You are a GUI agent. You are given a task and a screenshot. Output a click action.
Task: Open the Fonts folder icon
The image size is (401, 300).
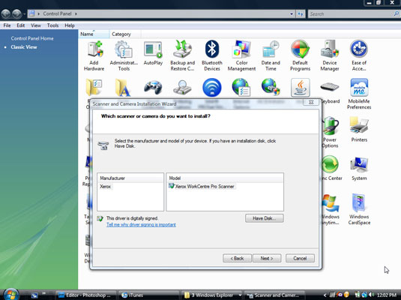click(x=123, y=88)
